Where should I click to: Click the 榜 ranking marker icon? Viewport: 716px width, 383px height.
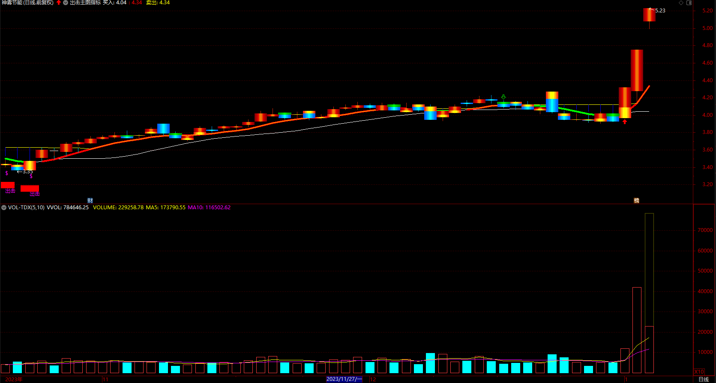click(636, 201)
